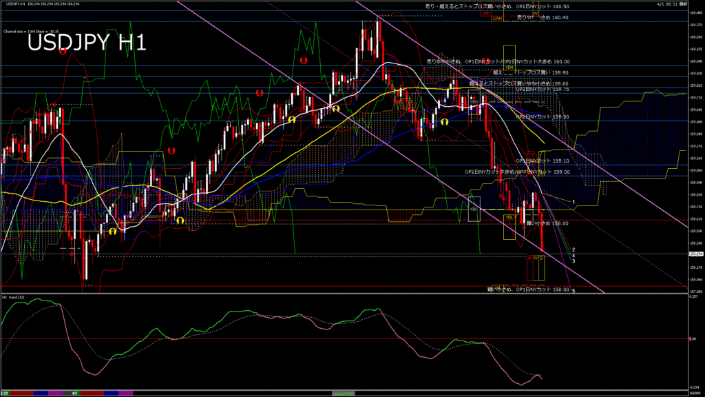
Task: Click the orange LWH level tag
Action: 496,19
